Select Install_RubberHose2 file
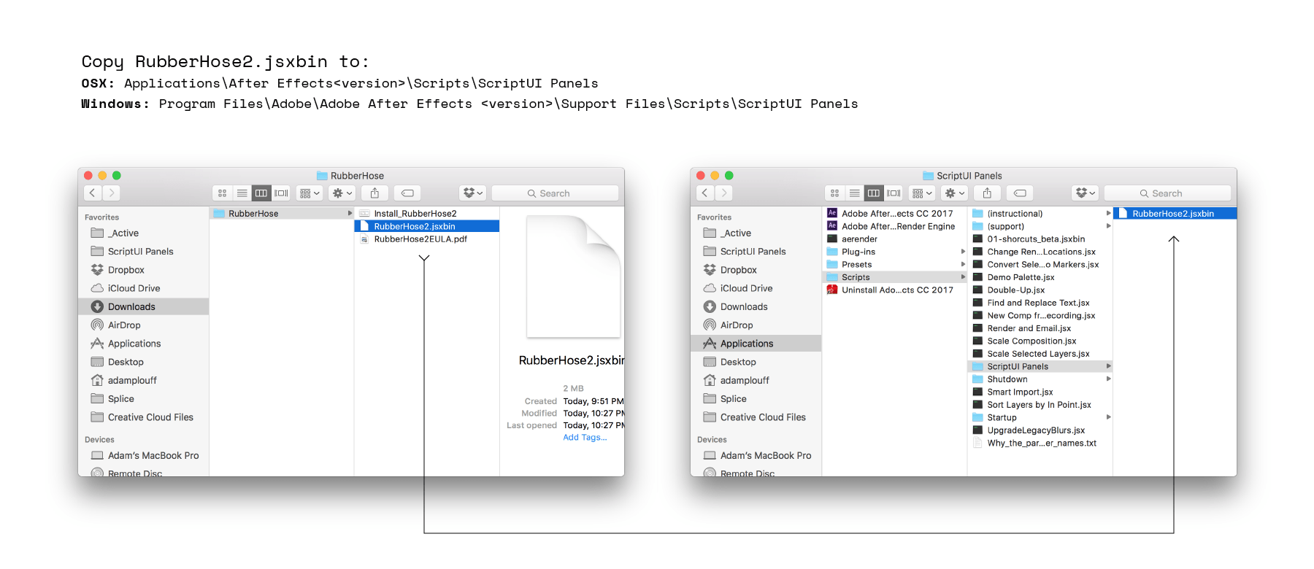This screenshot has height=569, width=1314. click(427, 214)
